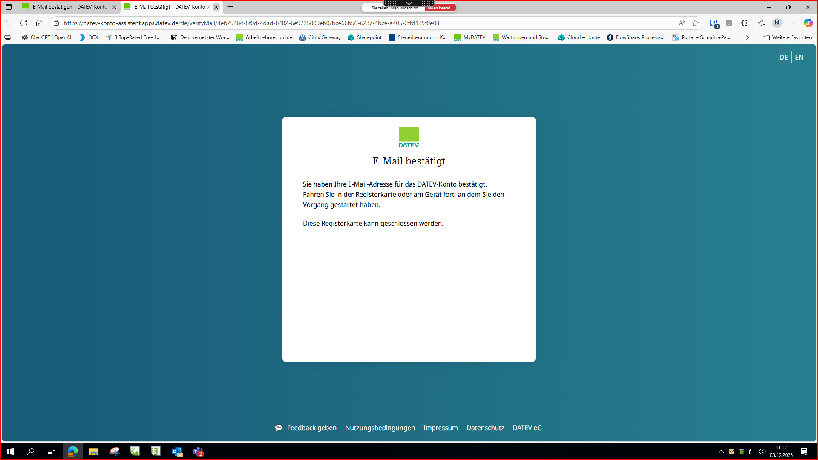Open Outlook from the taskbar
This screenshot has width=818, height=460.
coord(177,451)
